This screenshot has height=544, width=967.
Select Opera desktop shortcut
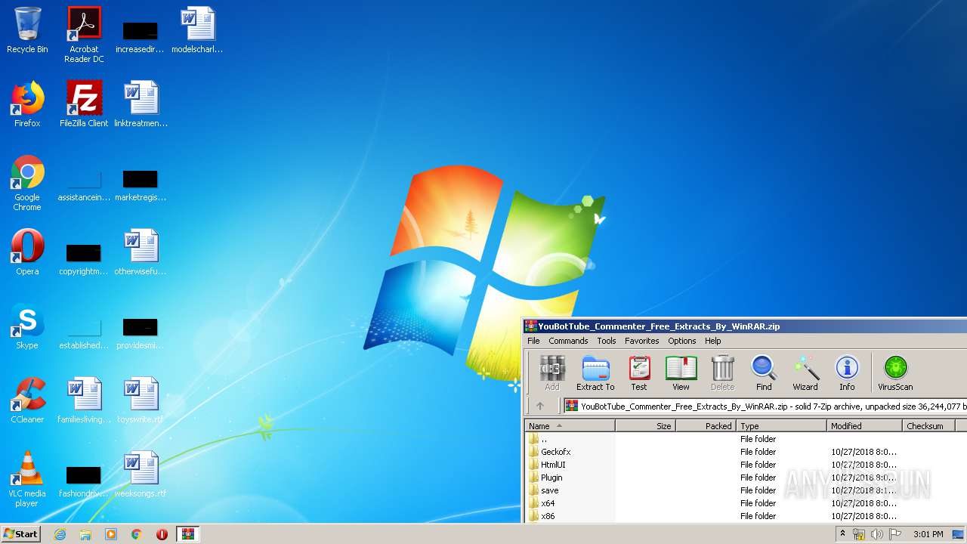[27, 252]
